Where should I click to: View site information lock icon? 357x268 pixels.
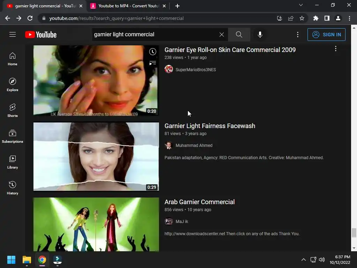[x=44, y=18]
